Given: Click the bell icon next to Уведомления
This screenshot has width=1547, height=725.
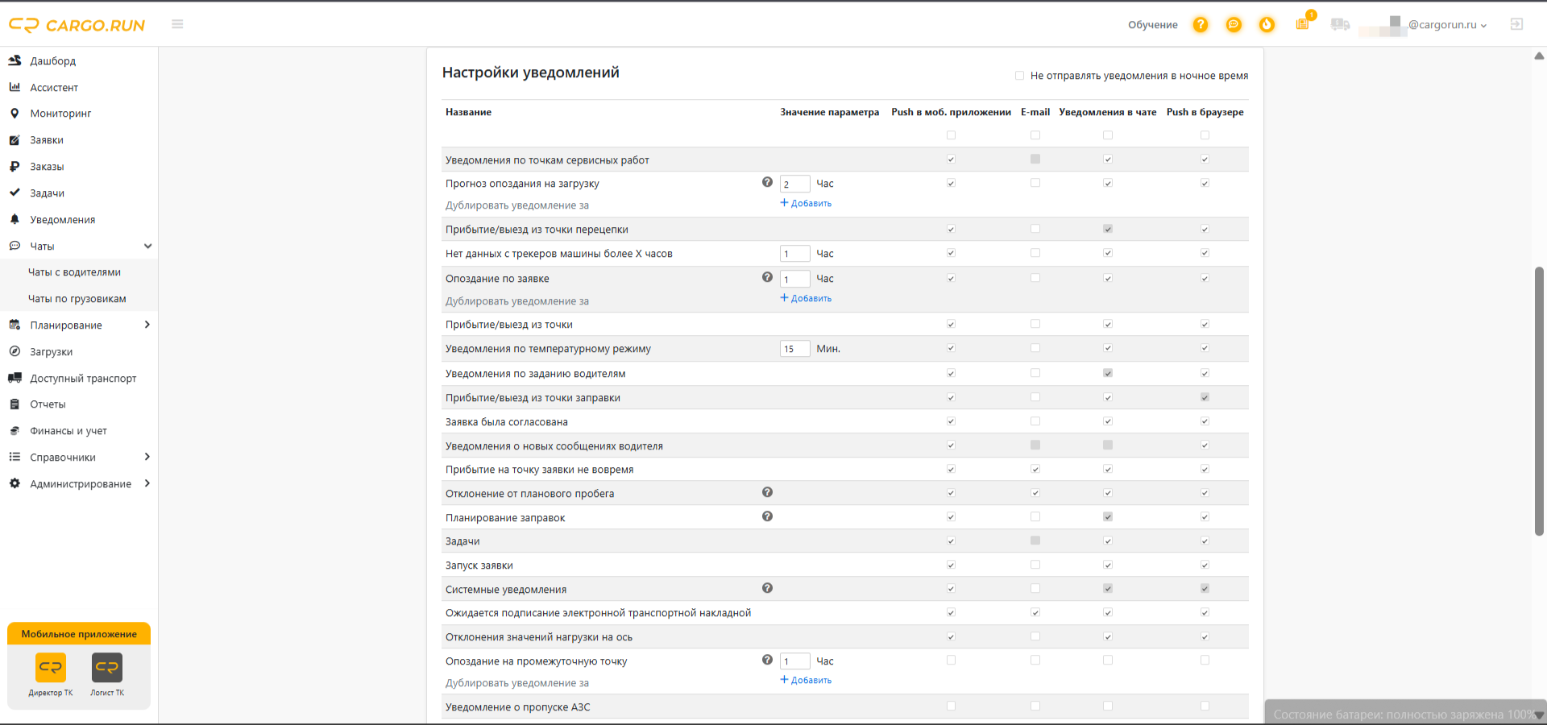Looking at the screenshot, I should [15, 219].
